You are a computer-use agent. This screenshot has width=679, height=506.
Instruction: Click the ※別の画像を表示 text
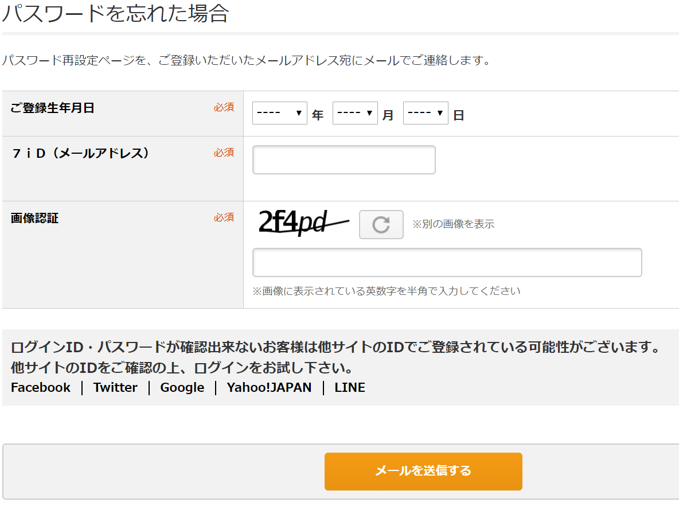pos(453,224)
